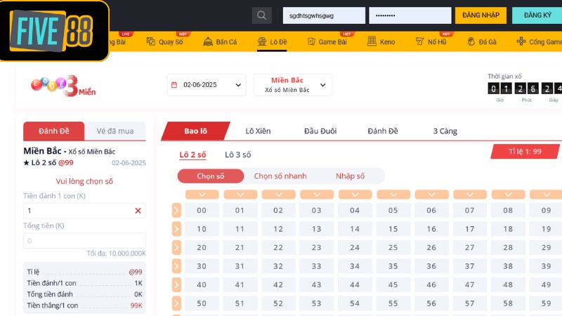Click the Keno grid icon
This screenshot has height=316, width=562.
(372, 41)
